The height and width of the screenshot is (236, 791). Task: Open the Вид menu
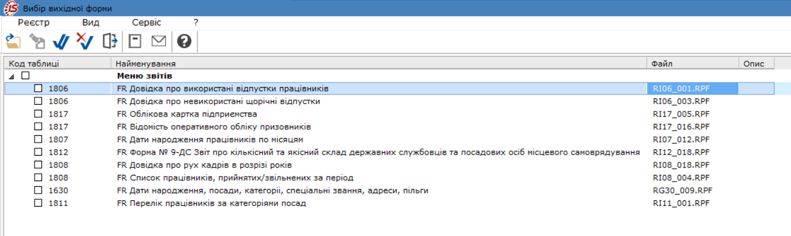pos(91,23)
